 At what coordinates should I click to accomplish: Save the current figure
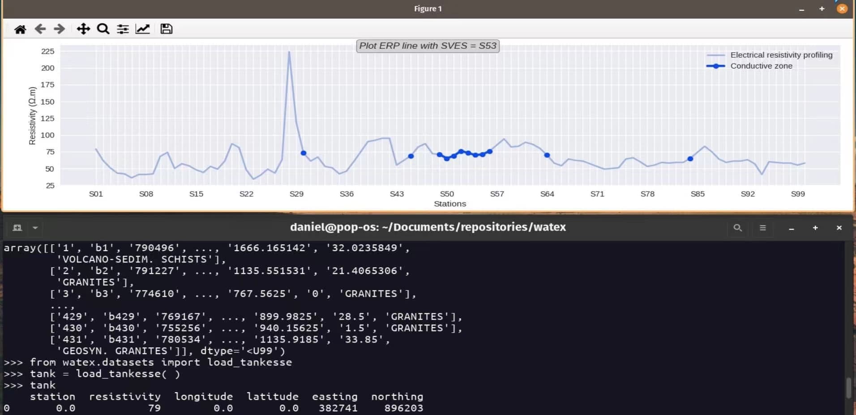tap(166, 28)
